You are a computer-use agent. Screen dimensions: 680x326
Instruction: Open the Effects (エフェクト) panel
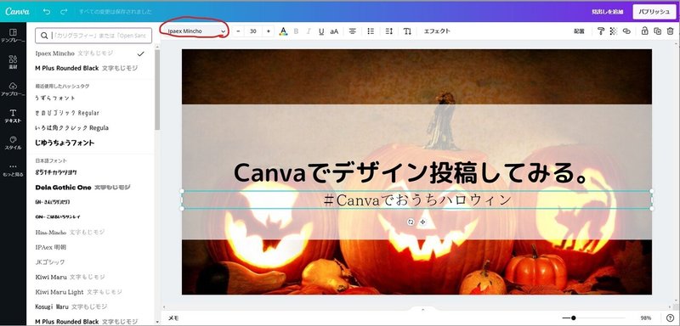click(x=437, y=31)
